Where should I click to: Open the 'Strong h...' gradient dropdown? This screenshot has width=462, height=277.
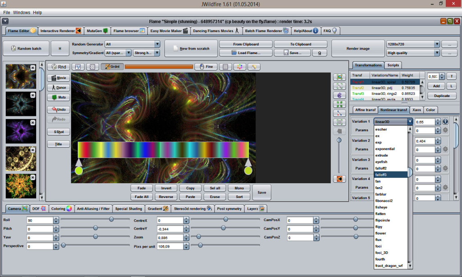[157, 53]
